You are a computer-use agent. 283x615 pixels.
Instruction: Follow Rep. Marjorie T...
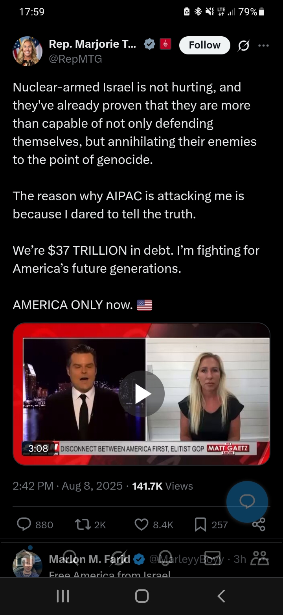point(204,45)
